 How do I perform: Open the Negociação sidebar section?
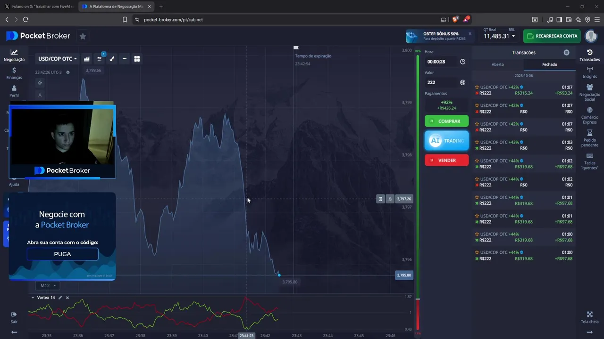(x=14, y=56)
